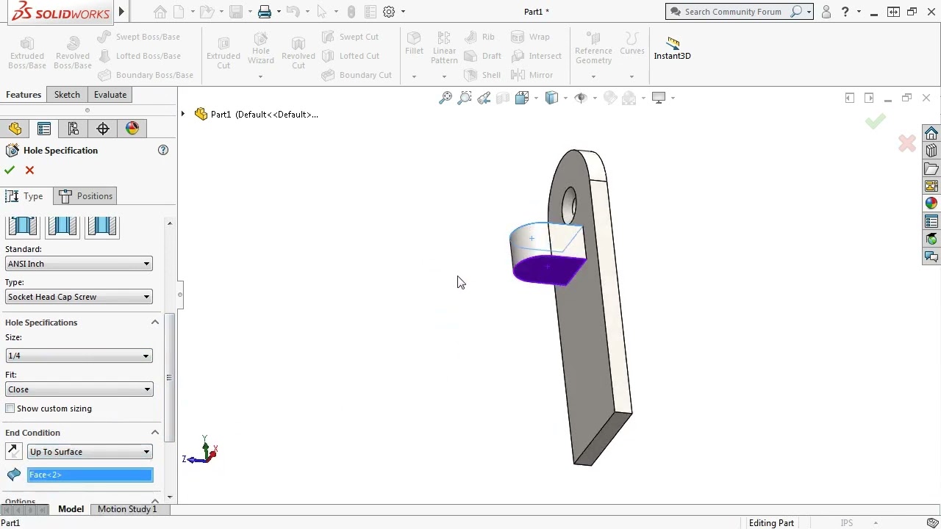Open the Search Community Forum dropdown arrow
The width and height of the screenshot is (941, 529).
click(x=809, y=12)
